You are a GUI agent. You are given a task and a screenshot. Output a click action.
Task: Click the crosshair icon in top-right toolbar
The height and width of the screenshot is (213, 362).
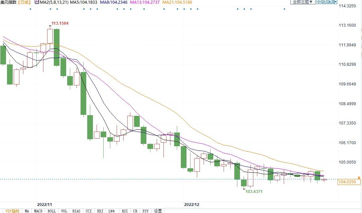tap(319, 2)
